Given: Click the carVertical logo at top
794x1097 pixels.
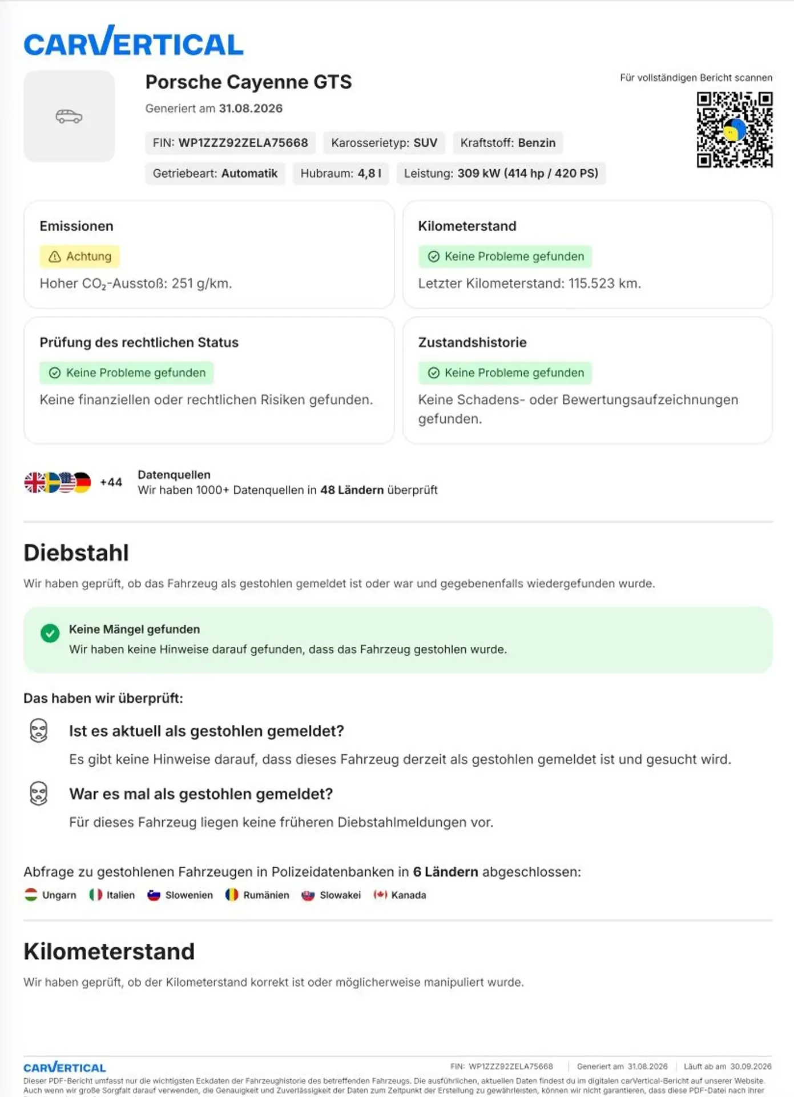Looking at the screenshot, I should pyautogui.click(x=133, y=41).
